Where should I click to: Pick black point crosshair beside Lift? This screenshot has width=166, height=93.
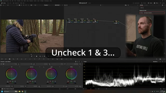(3, 67)
